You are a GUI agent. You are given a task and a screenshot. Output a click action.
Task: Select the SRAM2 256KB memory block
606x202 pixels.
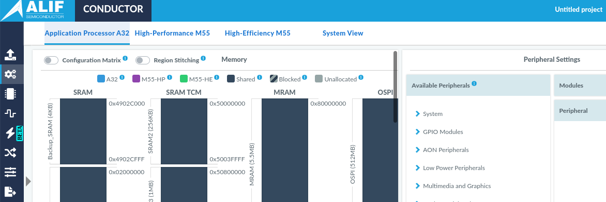(184, 131)
